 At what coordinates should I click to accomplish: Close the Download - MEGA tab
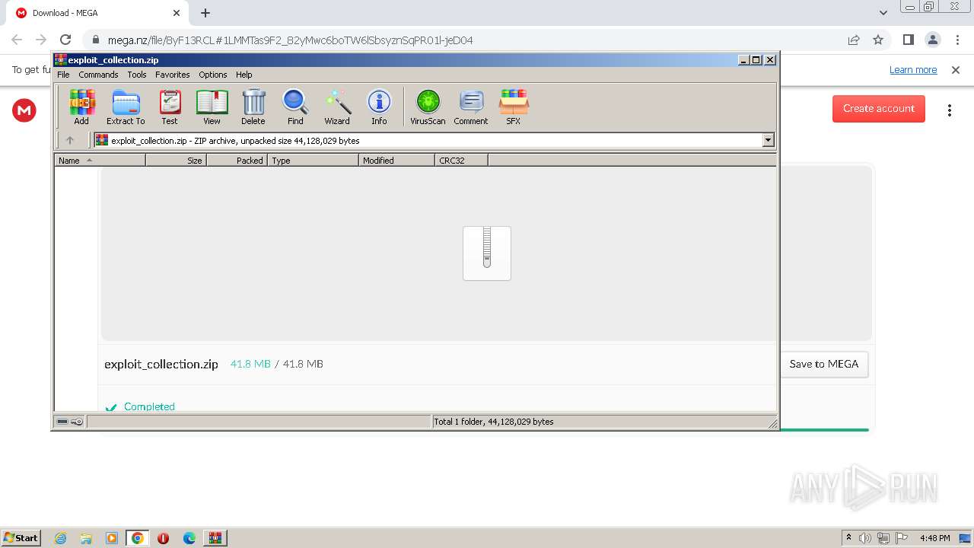pos(177,13)
